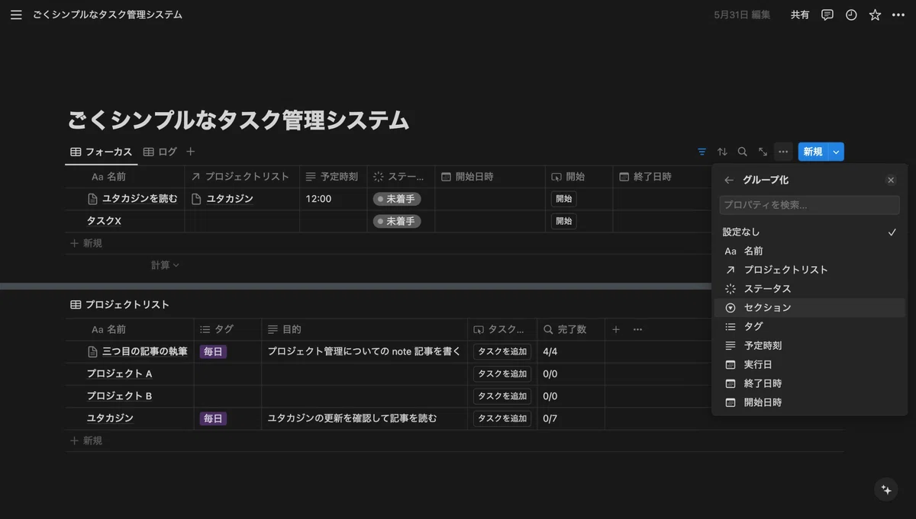
Task: Group by タグ property
Action: point(809,326)
